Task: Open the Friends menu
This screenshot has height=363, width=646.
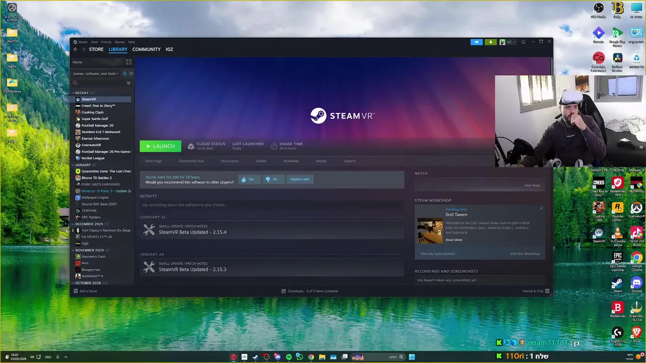Action: 106,42
